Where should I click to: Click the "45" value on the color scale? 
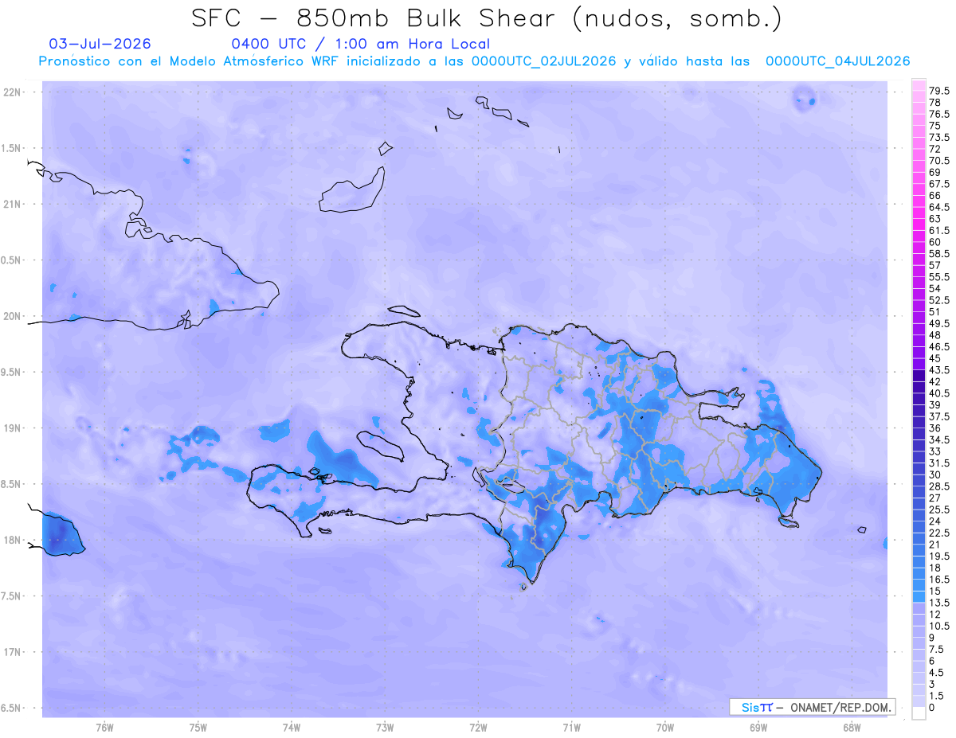(934, 357)
